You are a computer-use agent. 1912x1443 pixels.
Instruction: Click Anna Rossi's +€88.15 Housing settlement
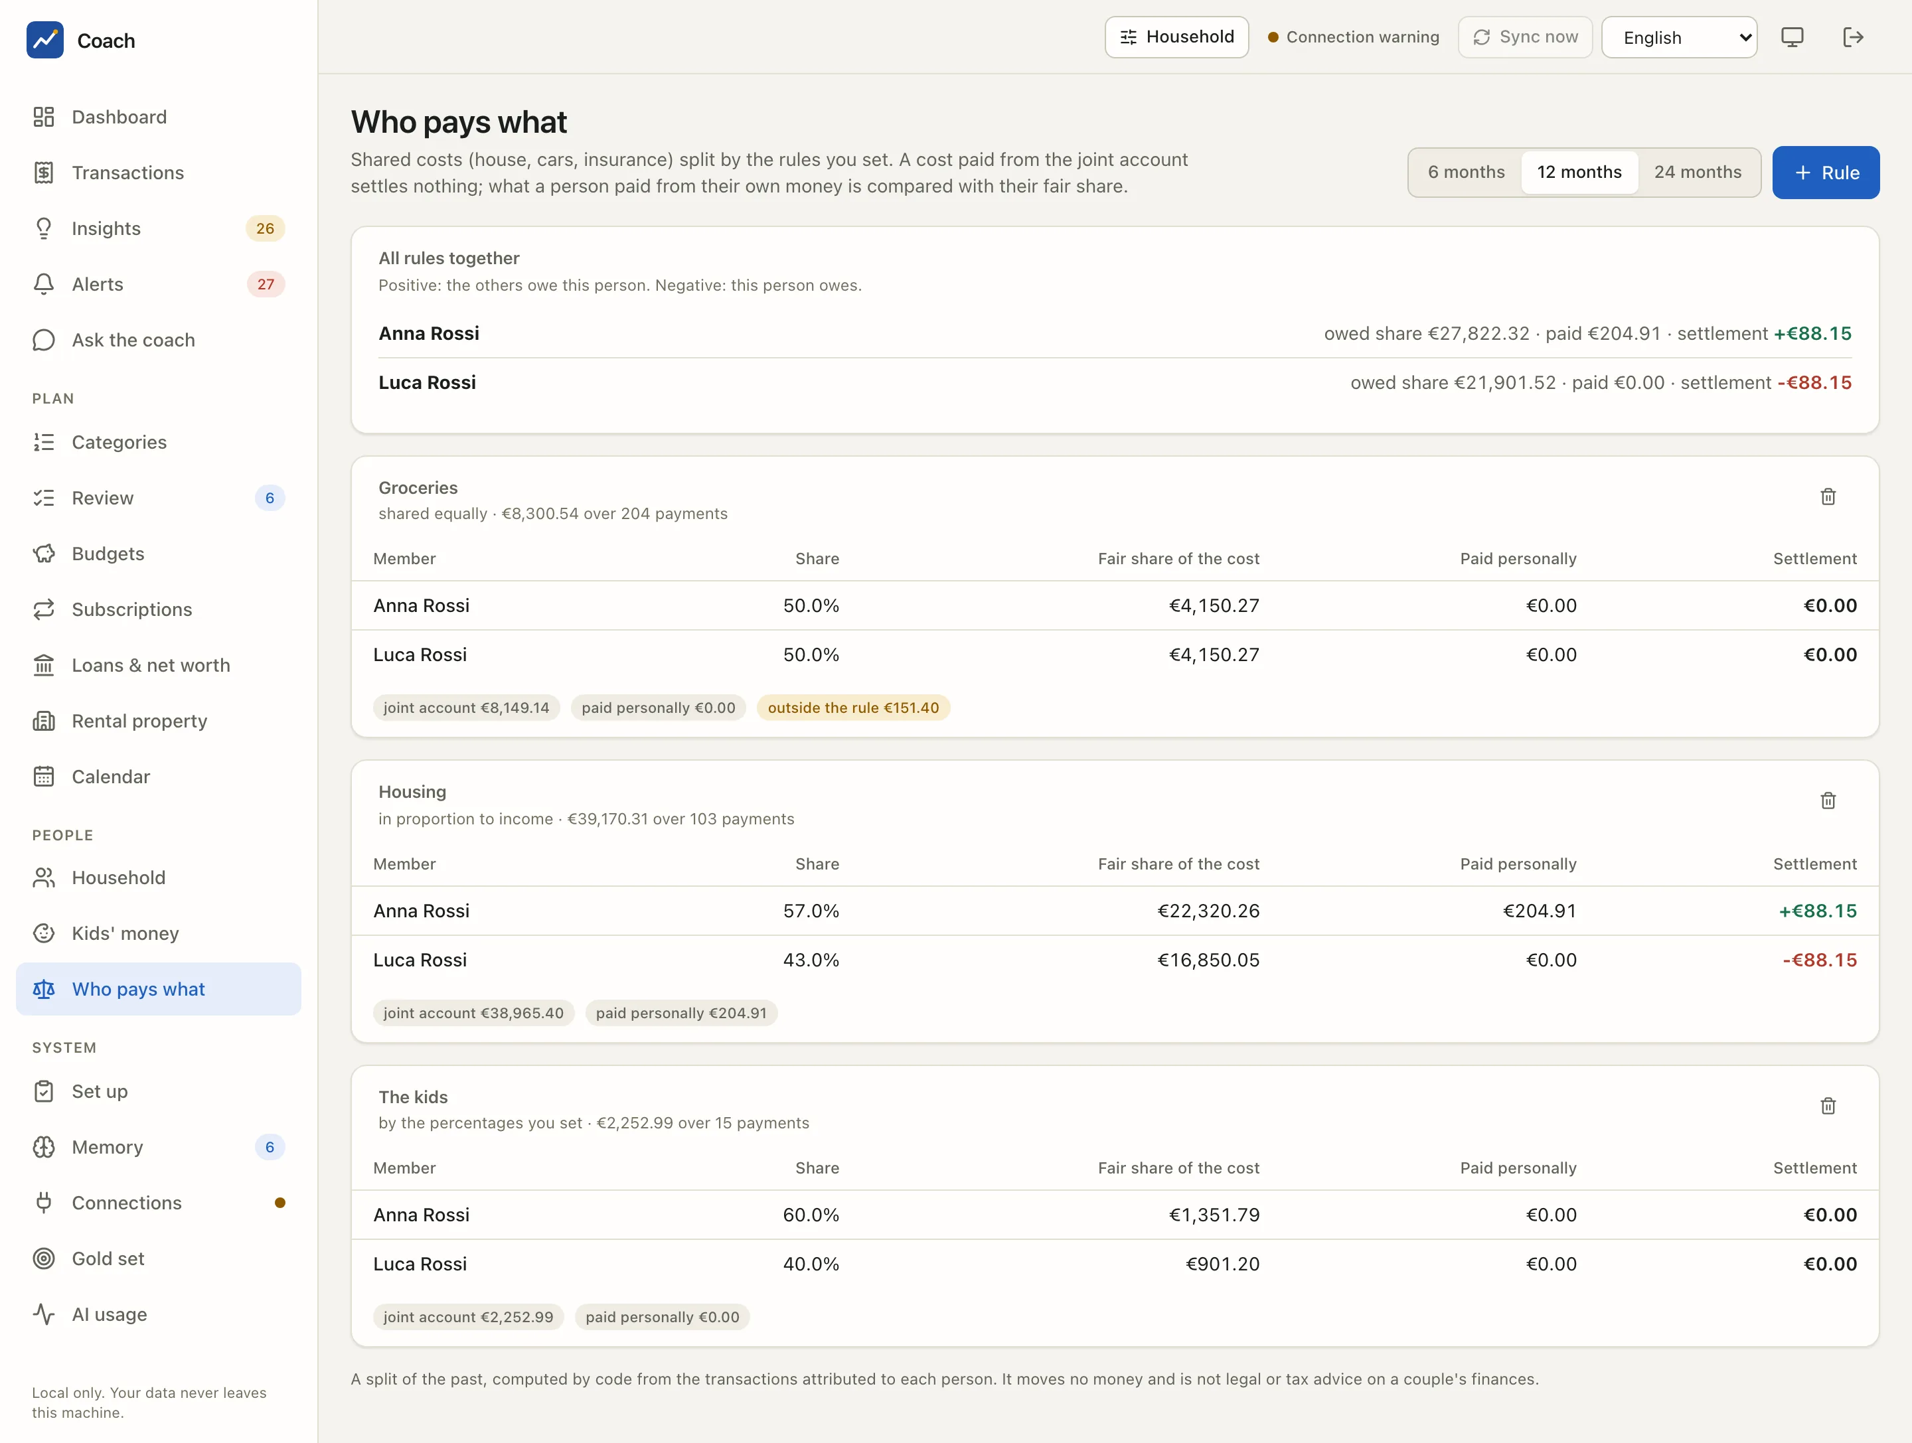pyautogui.click(x=1817, y=911)
